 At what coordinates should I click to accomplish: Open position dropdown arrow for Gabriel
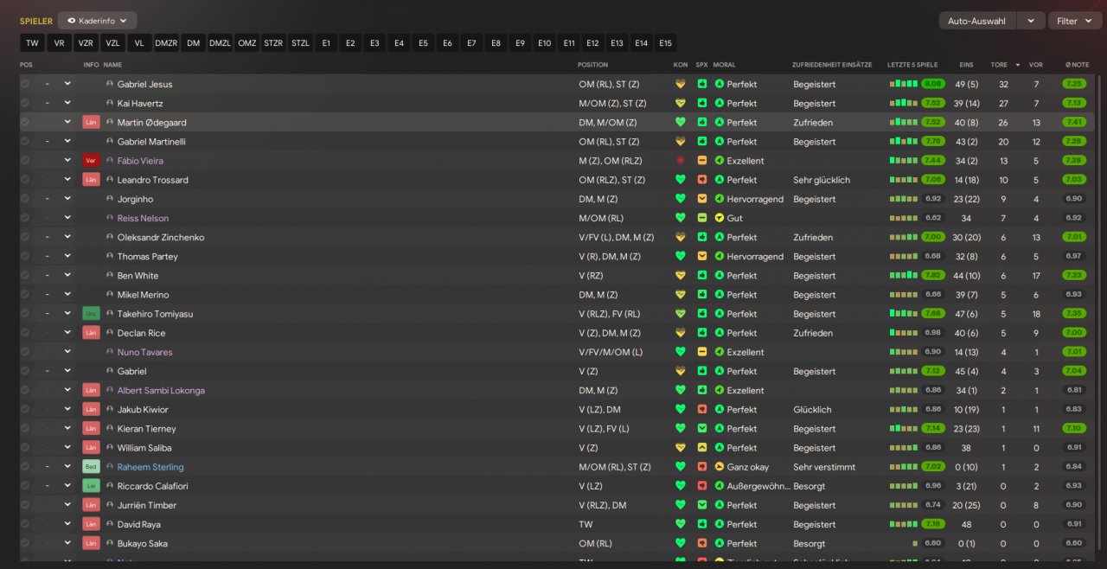point(67,371)
